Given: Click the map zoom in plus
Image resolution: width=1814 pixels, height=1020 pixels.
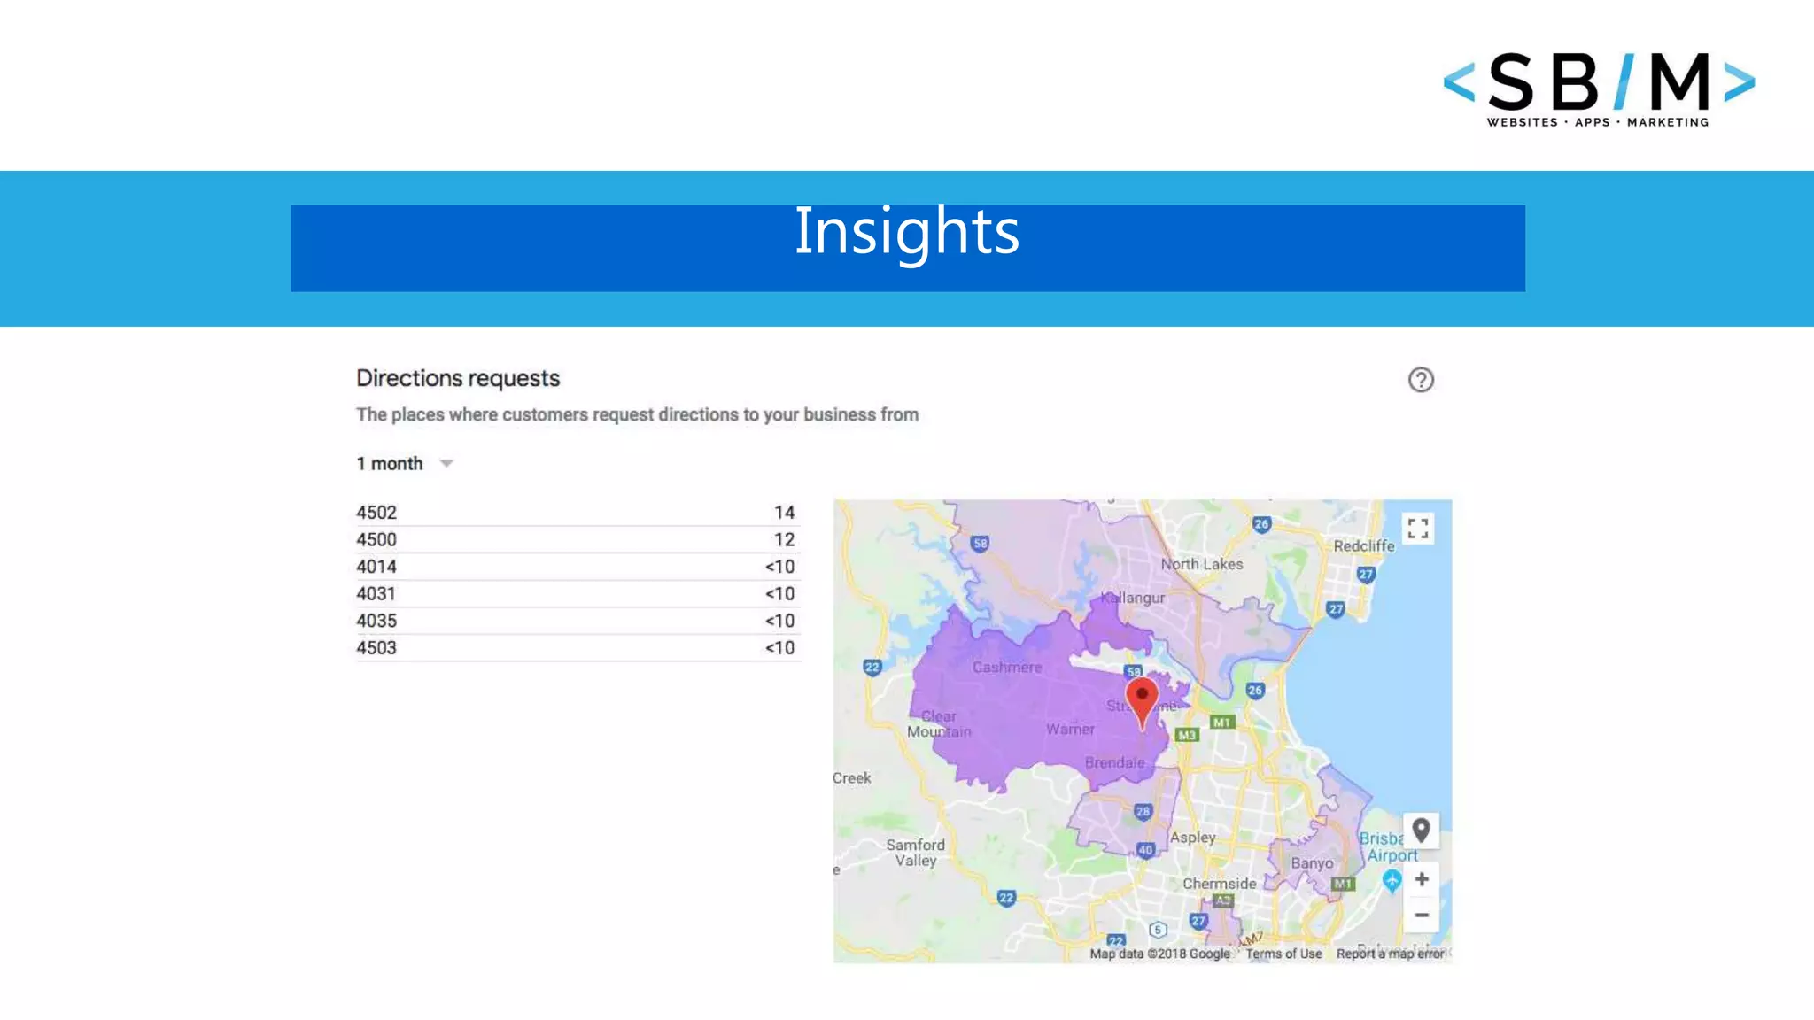Looking at the screenshot, I should [x=1421, y=879].
